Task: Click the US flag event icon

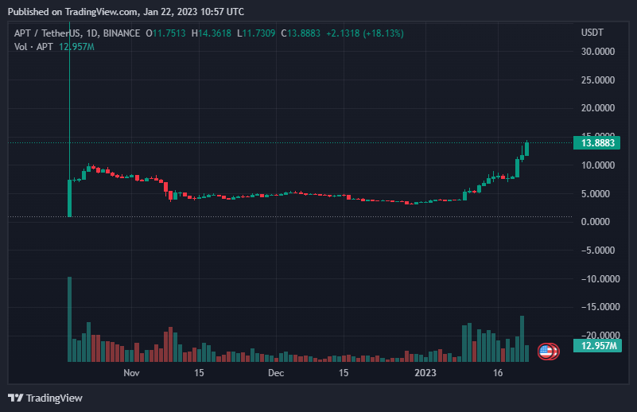Action: tap(548, 351)
